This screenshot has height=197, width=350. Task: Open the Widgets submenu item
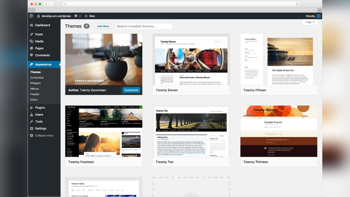(x=35, y=83)
